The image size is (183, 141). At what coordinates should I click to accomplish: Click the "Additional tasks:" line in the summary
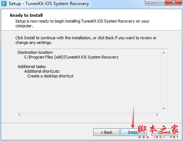click(x=32, y=67)
